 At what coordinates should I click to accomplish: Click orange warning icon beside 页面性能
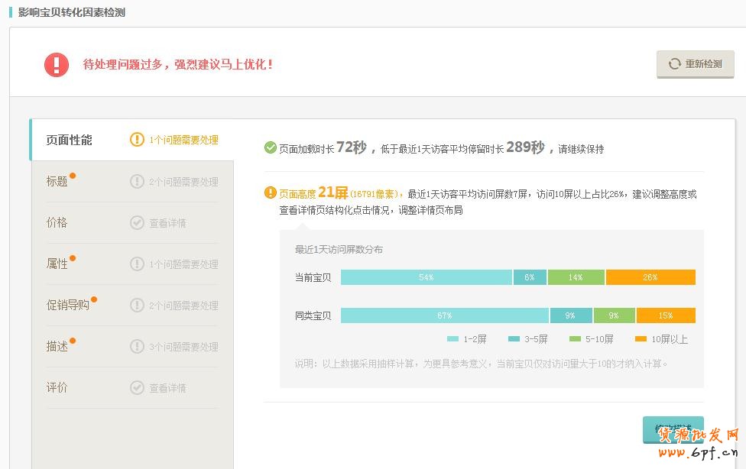[137, 140]
